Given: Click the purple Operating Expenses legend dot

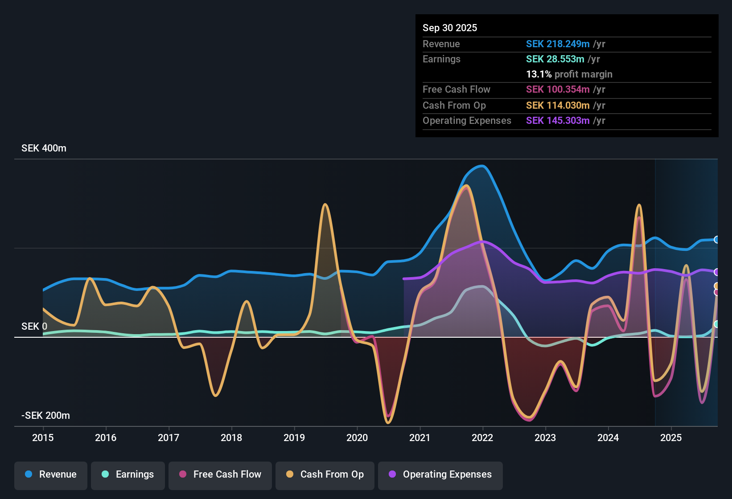Looking at the screenshot, I should [x=392, y=474].
